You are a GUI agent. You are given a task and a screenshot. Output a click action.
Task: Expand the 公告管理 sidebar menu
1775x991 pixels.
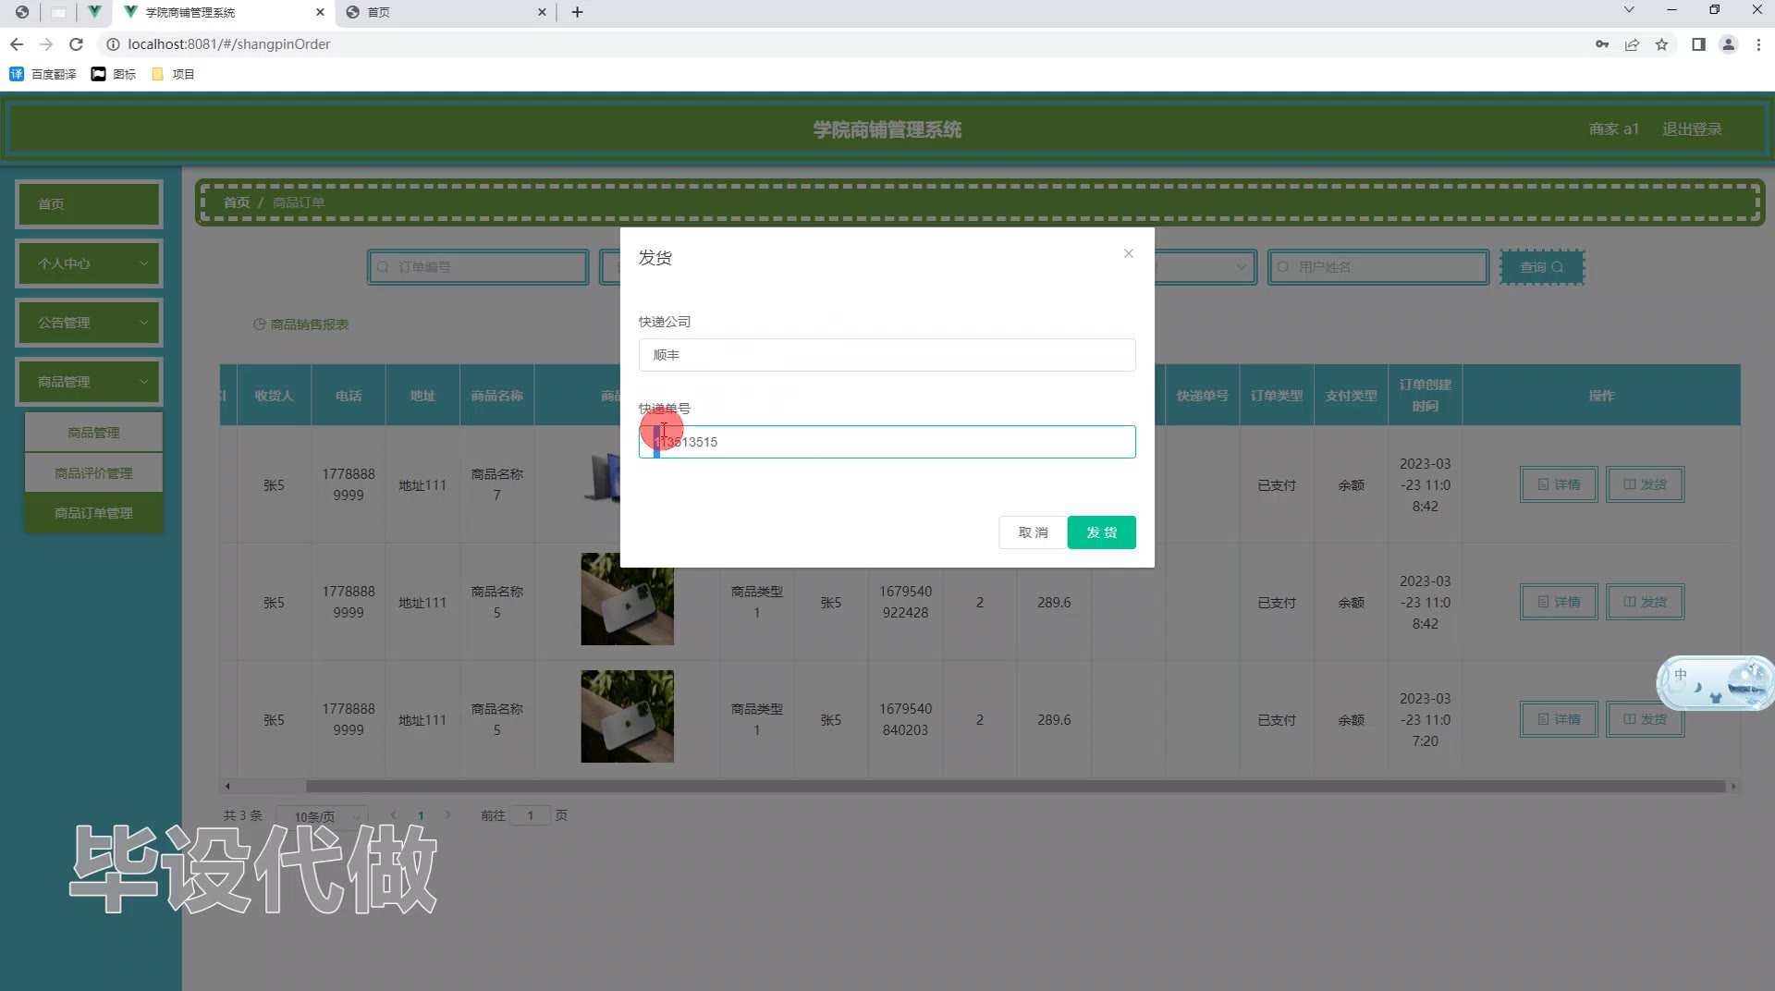pos(89,323)
